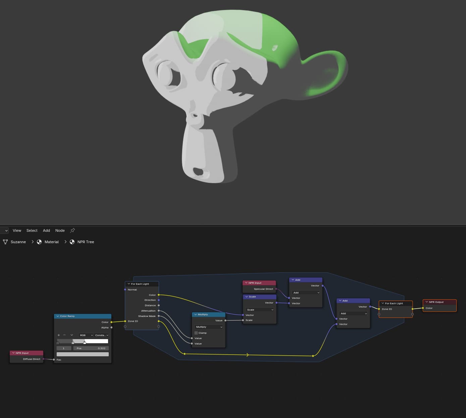Open the View menu
This screenshot has height=418, width=466.
(x=17, y=230)
